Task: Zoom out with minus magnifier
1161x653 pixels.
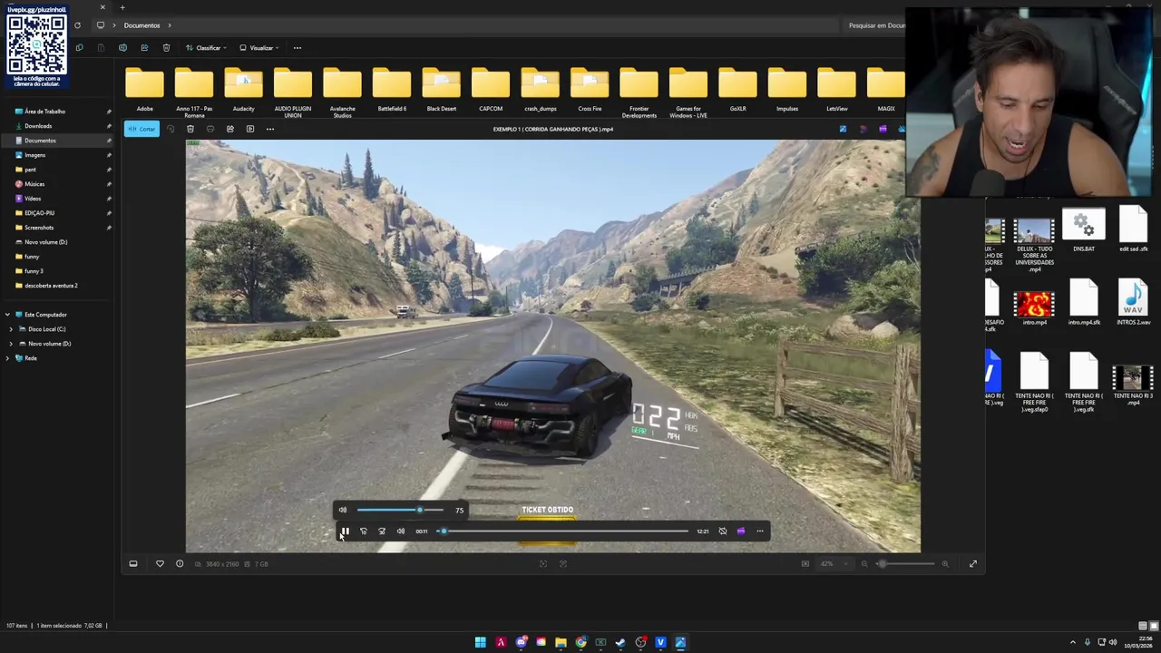Action: click(864, 564)
